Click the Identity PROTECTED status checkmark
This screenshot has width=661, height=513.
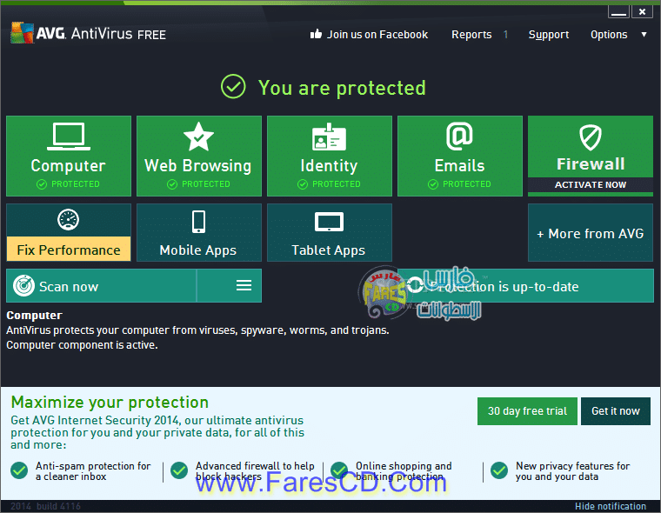[303, 184]
